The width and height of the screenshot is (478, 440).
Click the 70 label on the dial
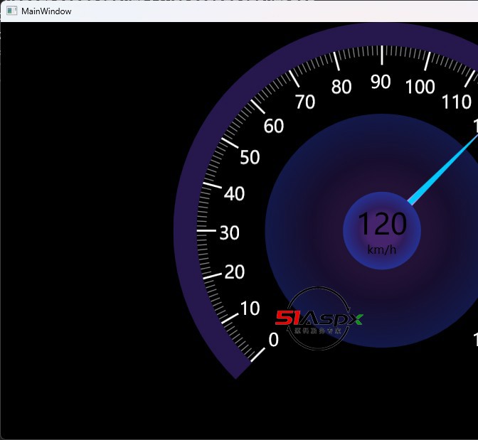pyautogui.click(x=305, y=102)
